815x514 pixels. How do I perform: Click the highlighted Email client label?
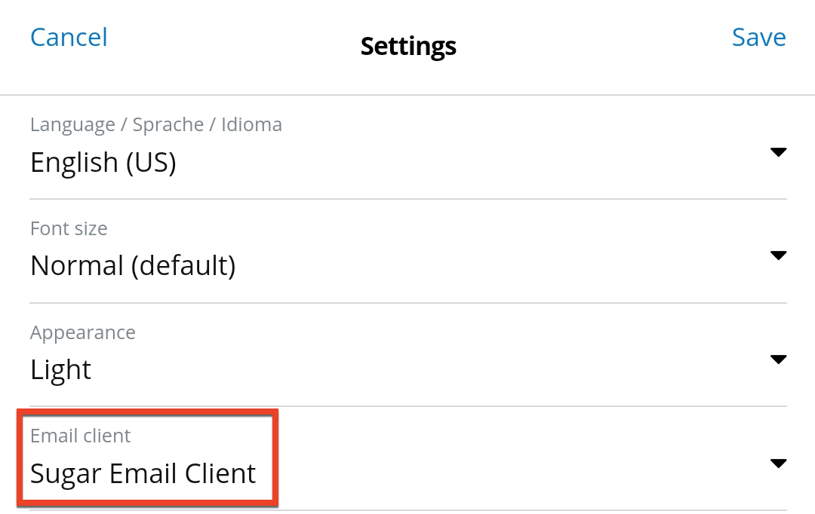[x=80, y=436]
